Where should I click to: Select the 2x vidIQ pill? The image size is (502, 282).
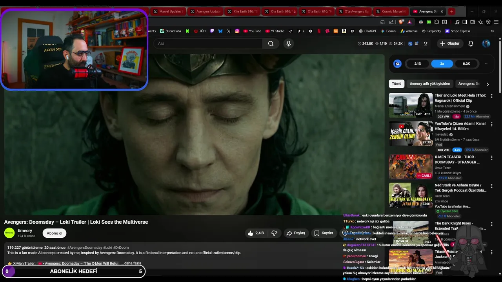click(x=442, y=63)
